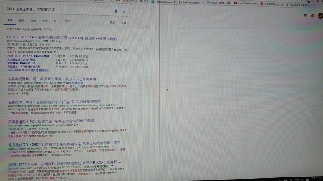Image resolution: width=323 pixels, height=181 pixels.
Task: Select the 全部 (All) search tab
Action: (9, 20)
